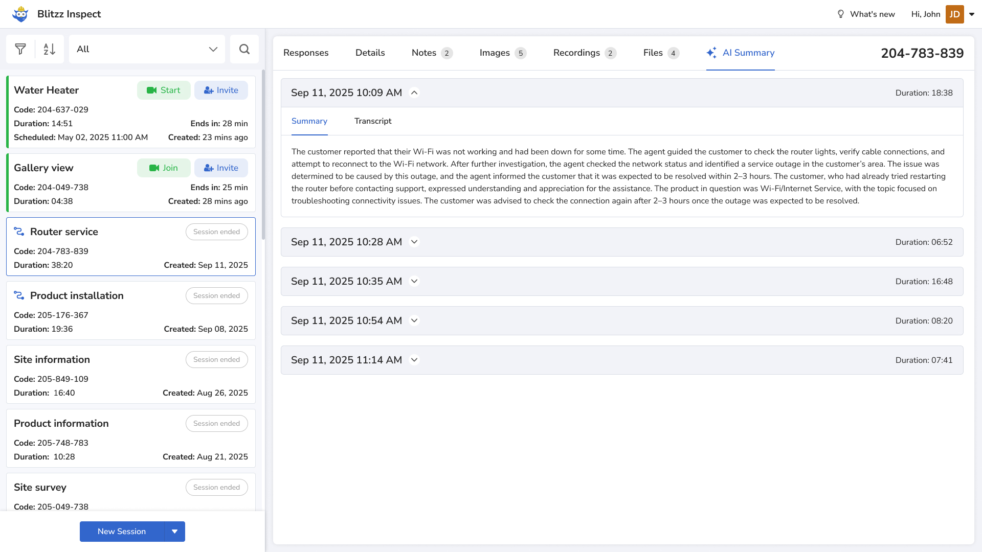Image resolution: width=982 pixels, height=552 pixels.
Task: Invite someone to Gallery view session
Action: pos(221,168)
